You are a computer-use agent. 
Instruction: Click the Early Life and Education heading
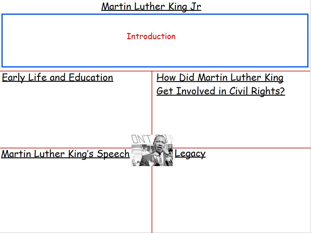57,78
